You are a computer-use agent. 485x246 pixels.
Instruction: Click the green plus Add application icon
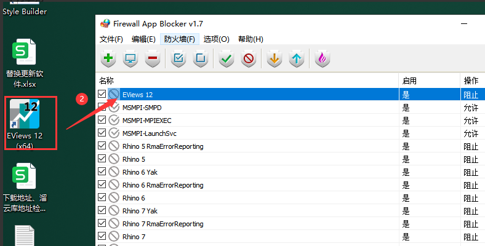pyautogui.click(x=108, y=58)
